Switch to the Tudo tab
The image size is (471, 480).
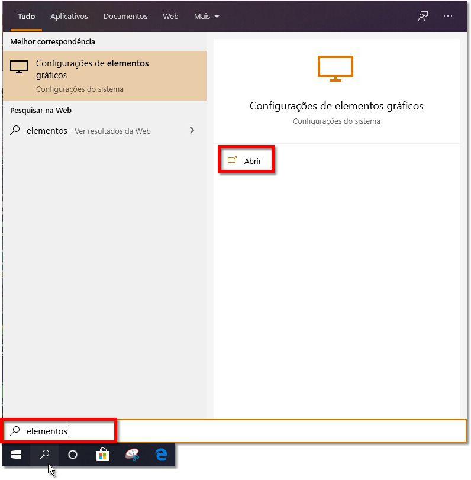26,16
